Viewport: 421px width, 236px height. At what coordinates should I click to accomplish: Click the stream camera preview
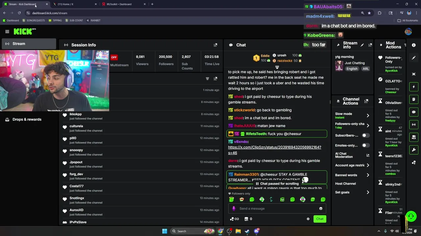tap(55, 81)
